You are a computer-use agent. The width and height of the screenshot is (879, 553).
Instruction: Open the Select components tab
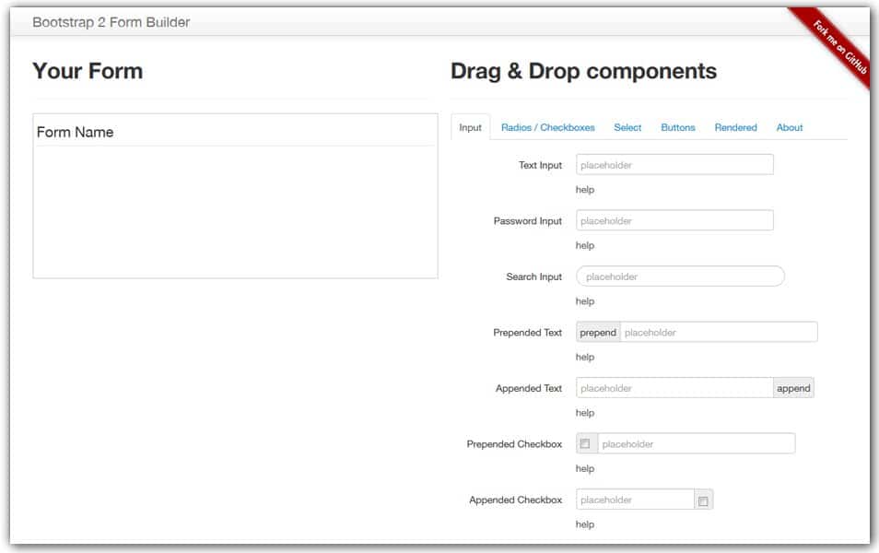click(627, 127)
